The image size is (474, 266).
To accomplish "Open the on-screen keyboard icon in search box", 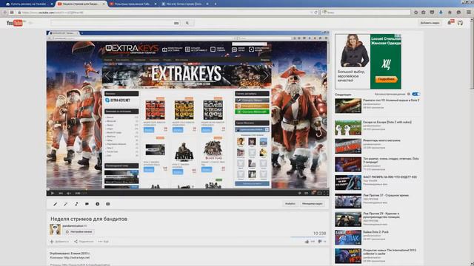I will pyautogui.click(x=176, y=23).
